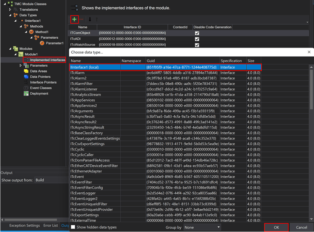The height and width of the screenshot is (232, 314).
Task: Close the Choose data type dialog
Action: click(x=309, y=52)
